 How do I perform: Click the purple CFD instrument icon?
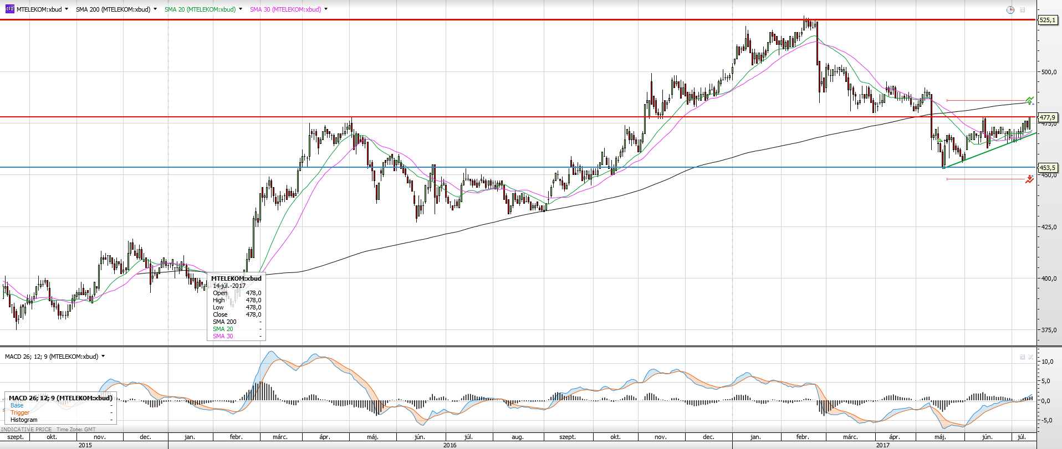10,9
